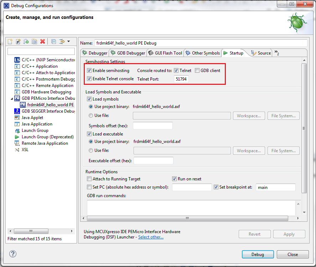Switch to the GDB Debugger tab
This screenshot has height=267, width=316.
click(128, 53)
